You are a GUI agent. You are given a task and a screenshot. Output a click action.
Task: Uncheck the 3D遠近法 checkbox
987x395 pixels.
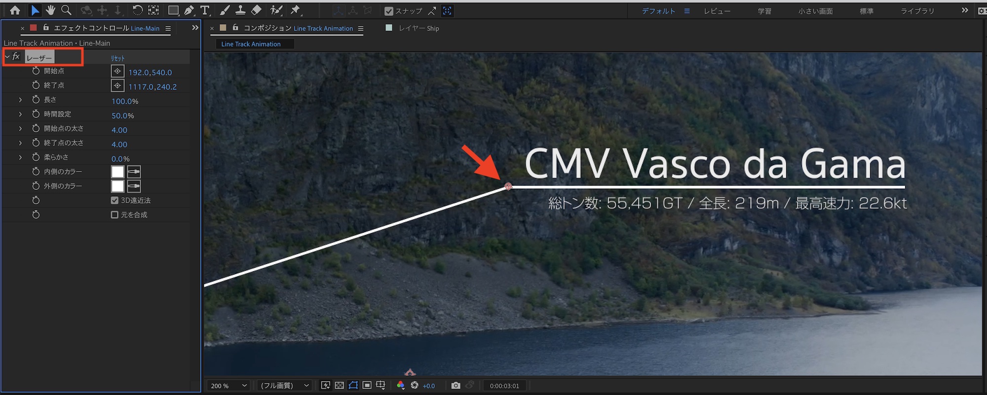pyautogui.click(x=114, y=200)
